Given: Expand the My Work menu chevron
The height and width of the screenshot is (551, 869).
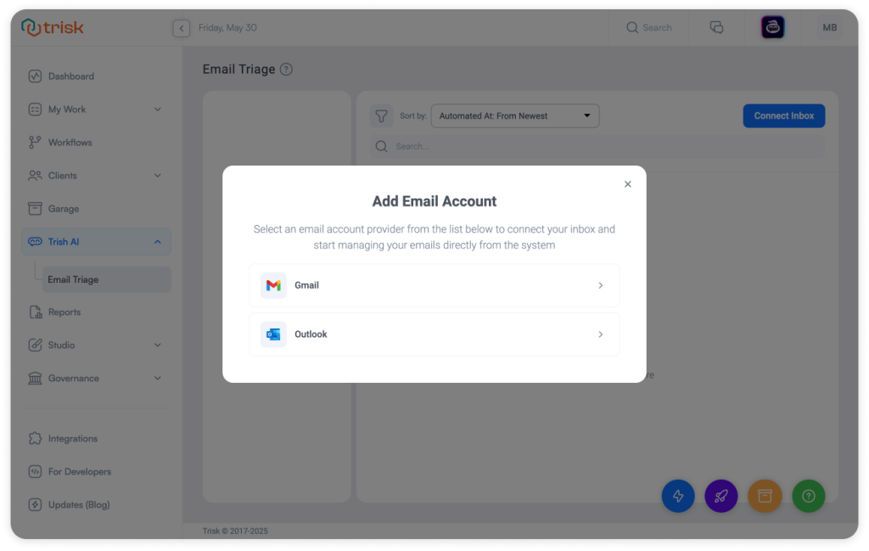Looking at the screenshot, I should [x=157, y=110].
